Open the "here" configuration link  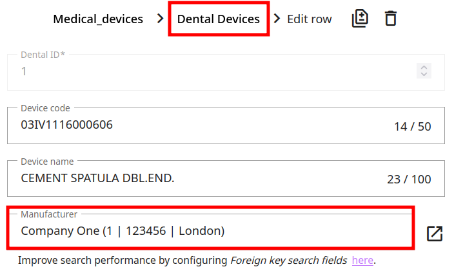[x=362, y=260]
